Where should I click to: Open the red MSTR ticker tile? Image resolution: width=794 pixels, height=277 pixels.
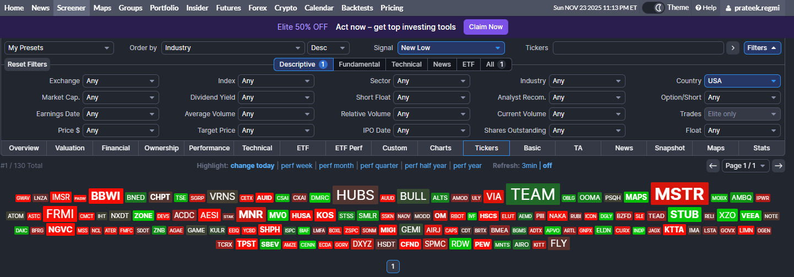[679, 194]
